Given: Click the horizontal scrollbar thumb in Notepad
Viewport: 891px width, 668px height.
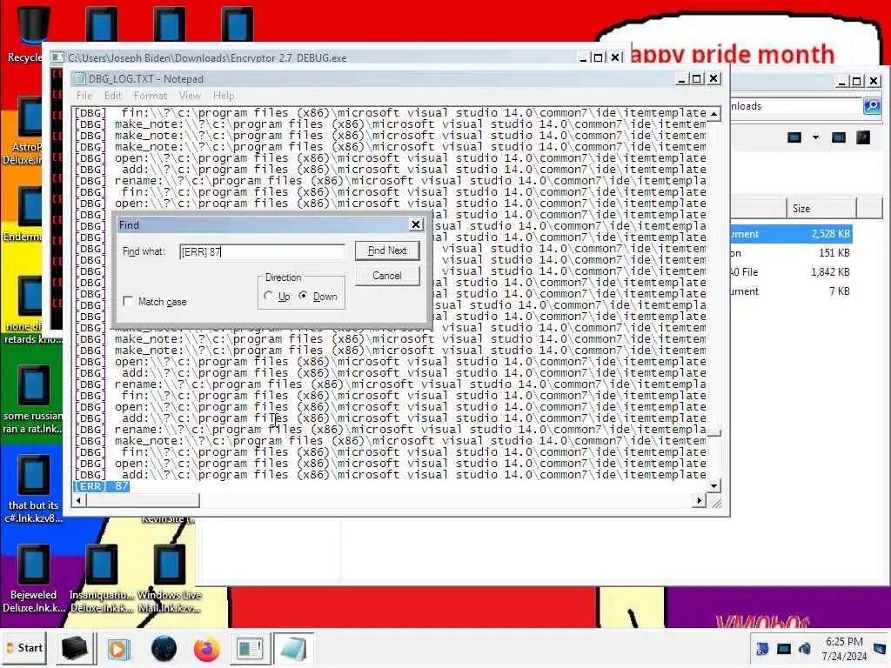Looking at the screenshot, I should coord(143,500).
